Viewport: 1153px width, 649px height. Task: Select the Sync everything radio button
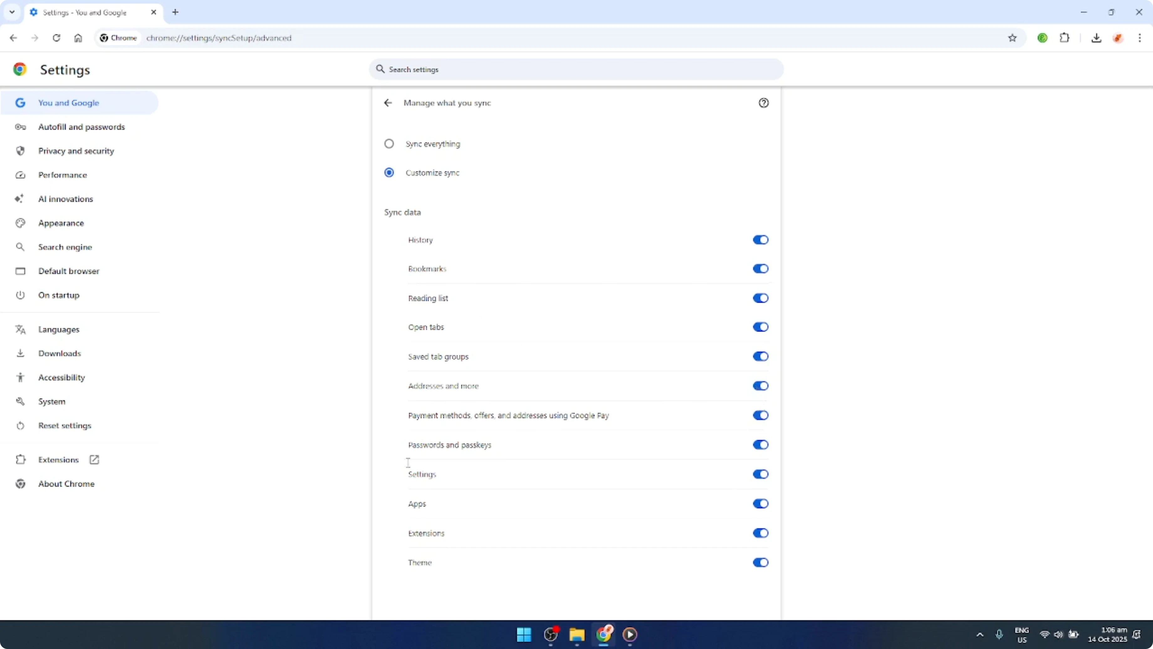coord(389,143)
